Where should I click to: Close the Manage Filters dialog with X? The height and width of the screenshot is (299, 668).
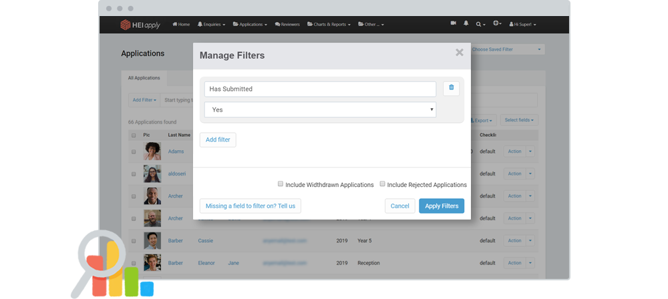point(459,53)
